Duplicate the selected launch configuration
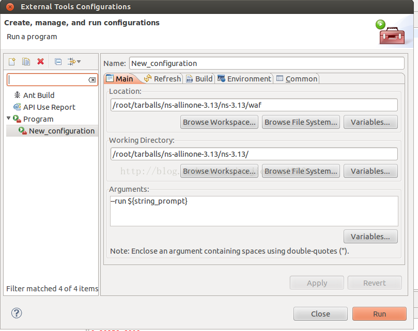The height and width of the screenshot is (331, 418). click(x=26, y=61)
